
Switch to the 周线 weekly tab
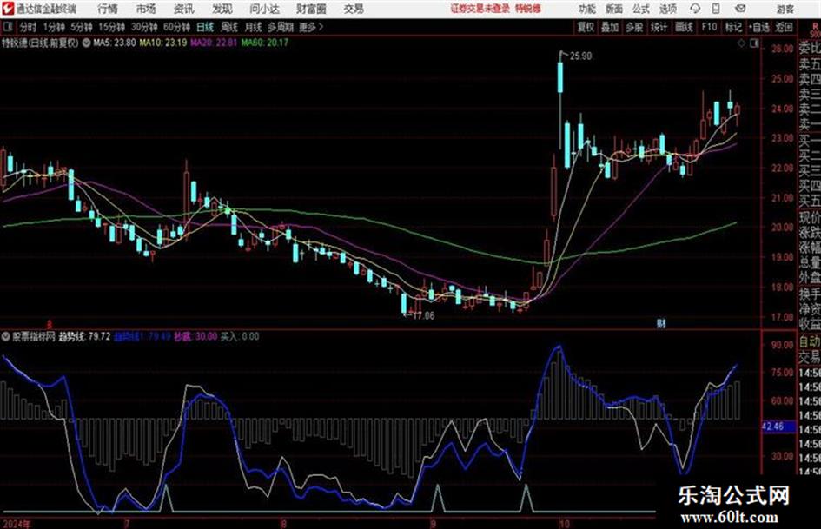229,27
